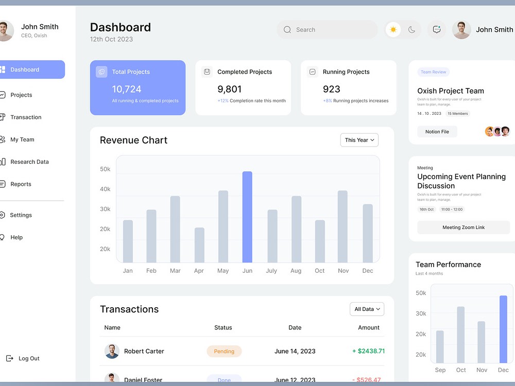Go to Projects in sidebar
The height and width of the screenshot is (386, 515).
[x=21, y=95]
